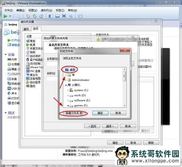Click the 打开 power-on VM link

click(14, 40)
